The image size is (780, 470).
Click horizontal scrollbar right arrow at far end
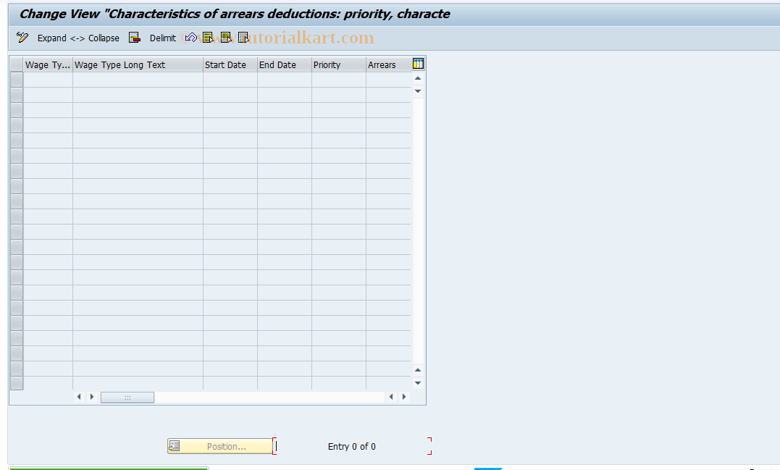(404, 397)
